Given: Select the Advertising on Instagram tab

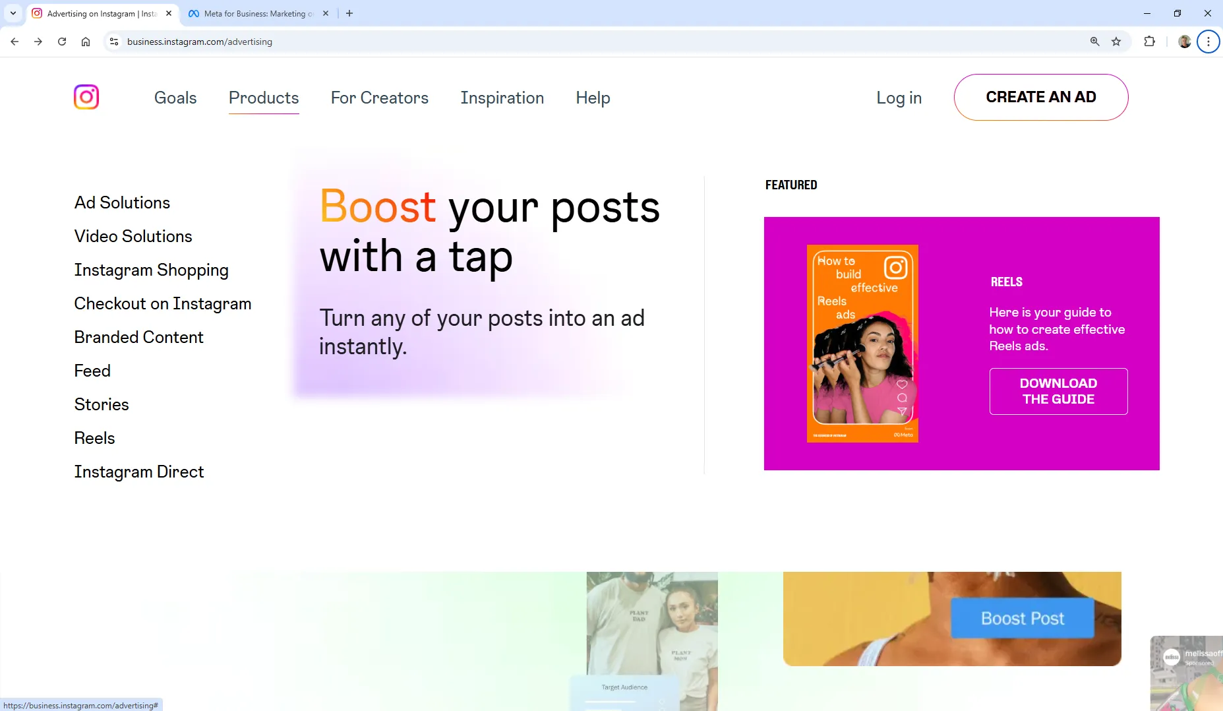Looking at the screenshot, I should [x=102, y=13].
